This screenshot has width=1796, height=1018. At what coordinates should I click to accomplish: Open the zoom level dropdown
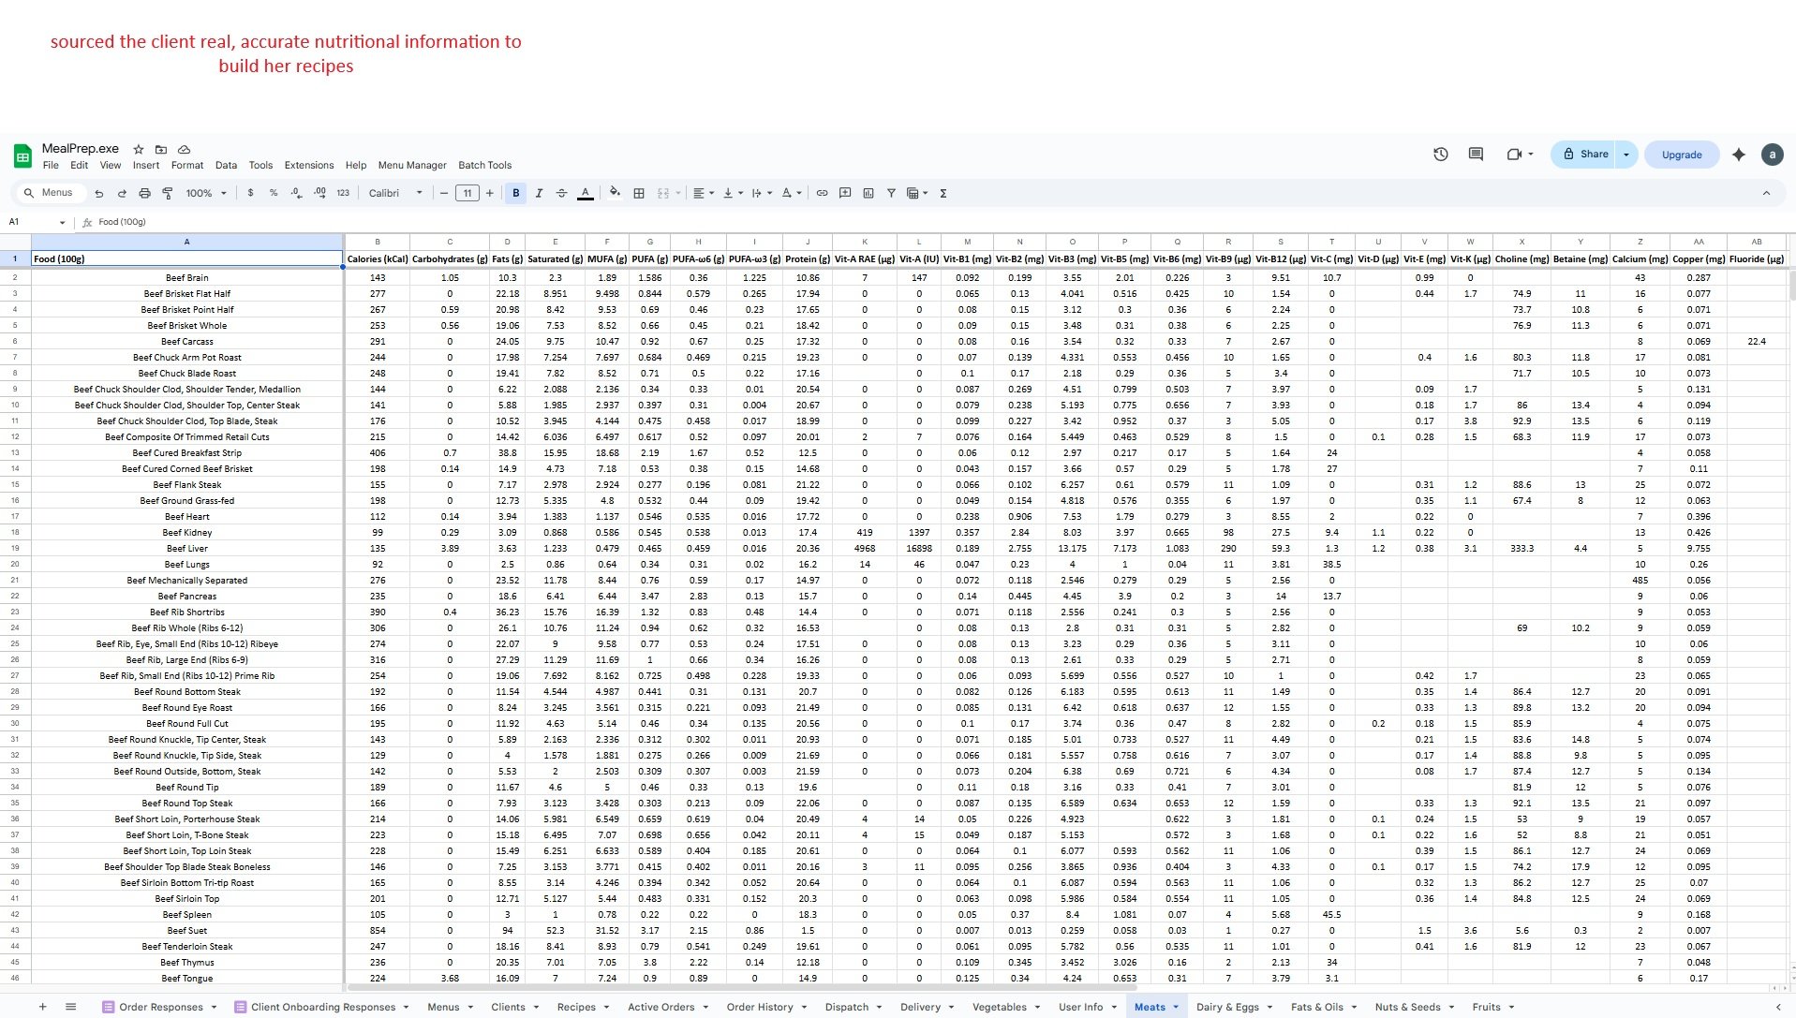(203, 193)
